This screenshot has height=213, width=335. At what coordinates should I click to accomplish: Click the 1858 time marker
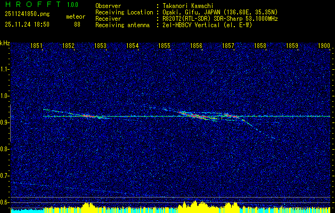click(x=260, y=45)
